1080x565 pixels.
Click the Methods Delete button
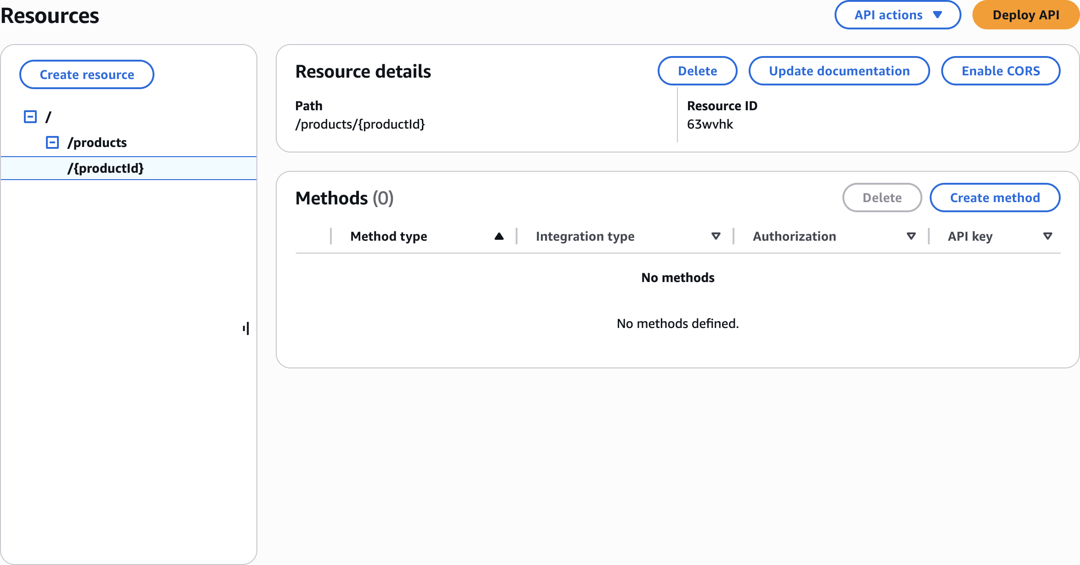881,198
